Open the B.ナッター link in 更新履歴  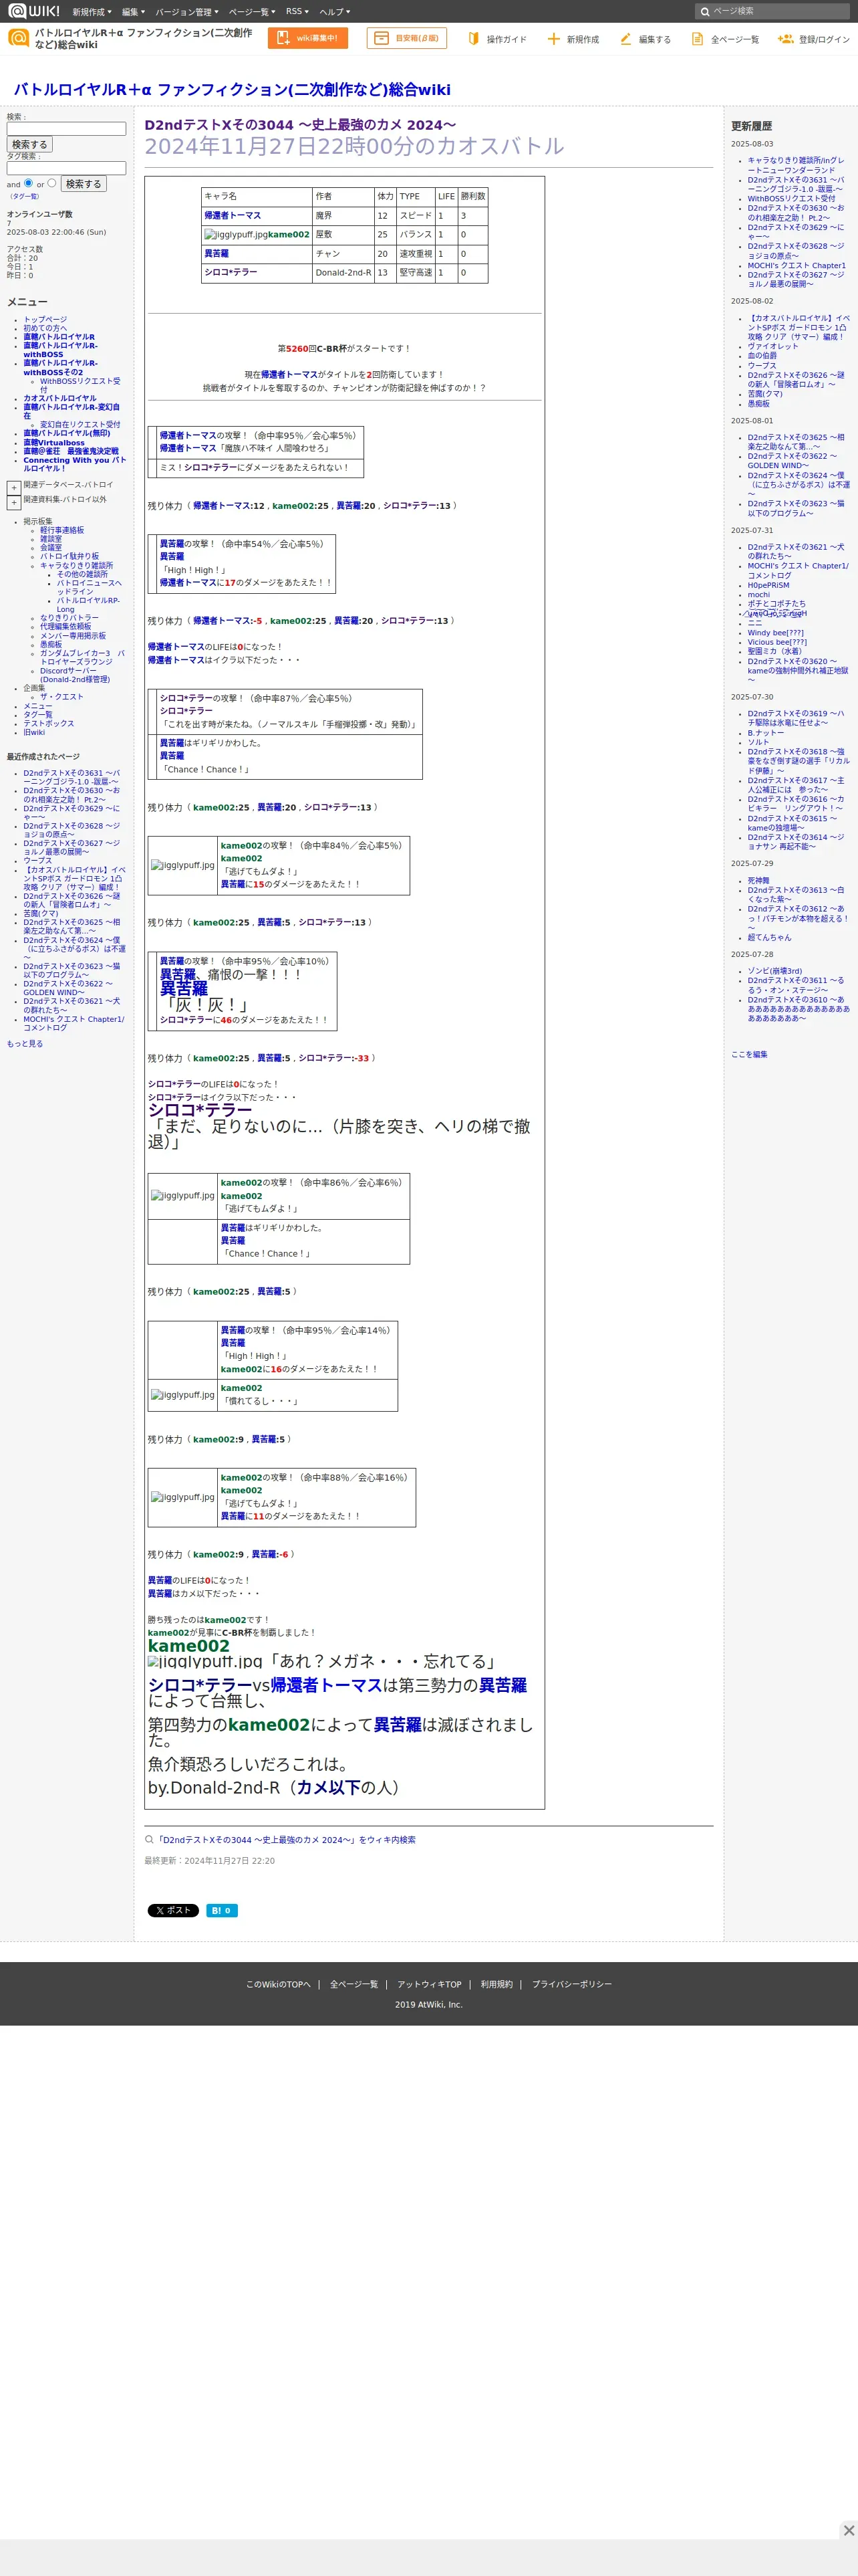coord(766,733)
